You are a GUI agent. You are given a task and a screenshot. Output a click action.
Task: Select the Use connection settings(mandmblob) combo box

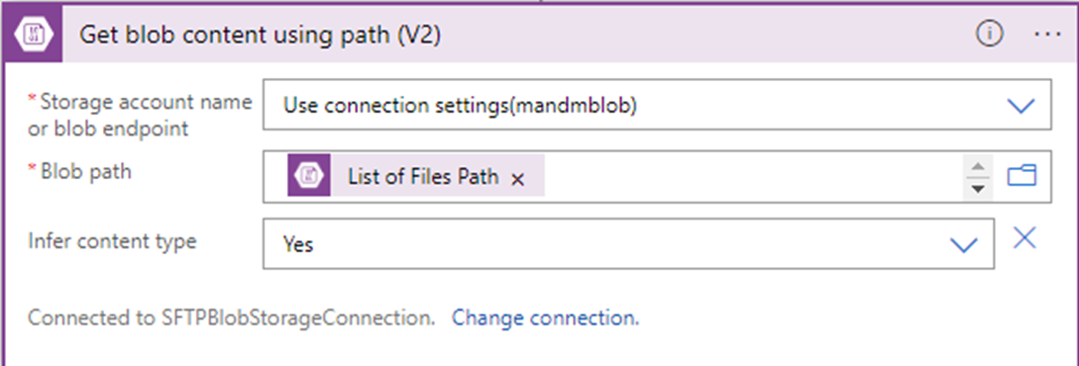657,105
